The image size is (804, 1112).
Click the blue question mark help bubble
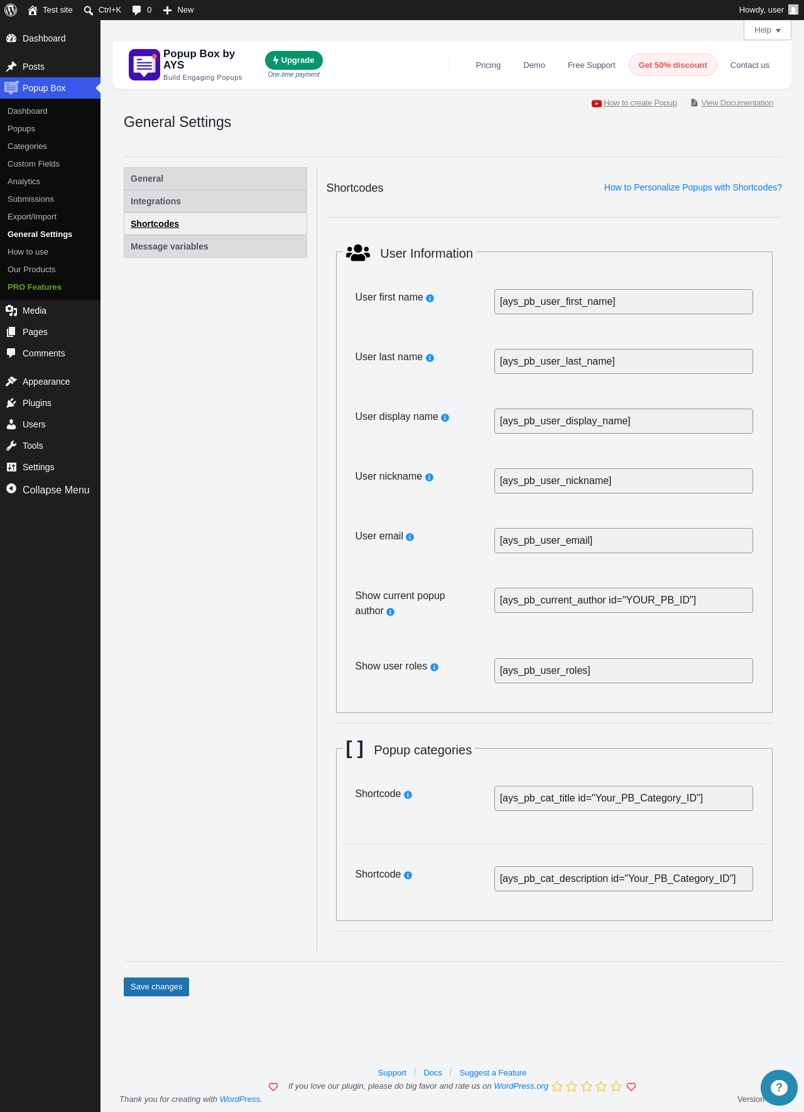[779, 1087]
